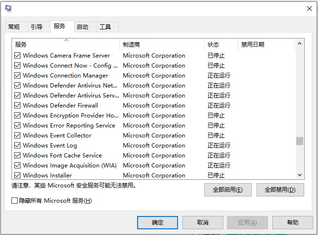Click 已停止 status of Windows Camera Frame Server
The width and height of the screenshot is (318, 235).
click(x=216, y=56)
